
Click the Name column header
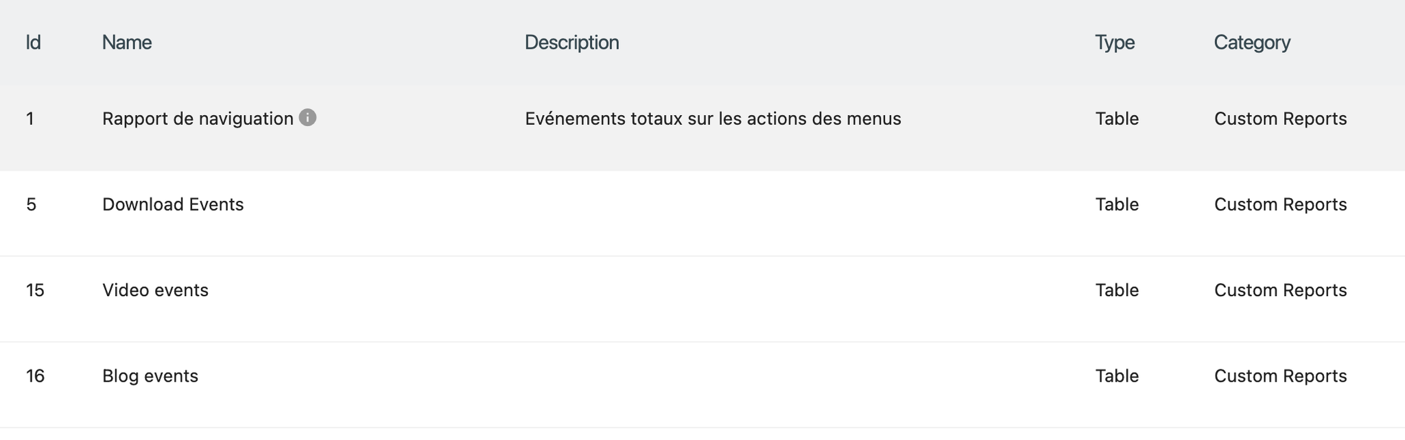pos(127,42)
